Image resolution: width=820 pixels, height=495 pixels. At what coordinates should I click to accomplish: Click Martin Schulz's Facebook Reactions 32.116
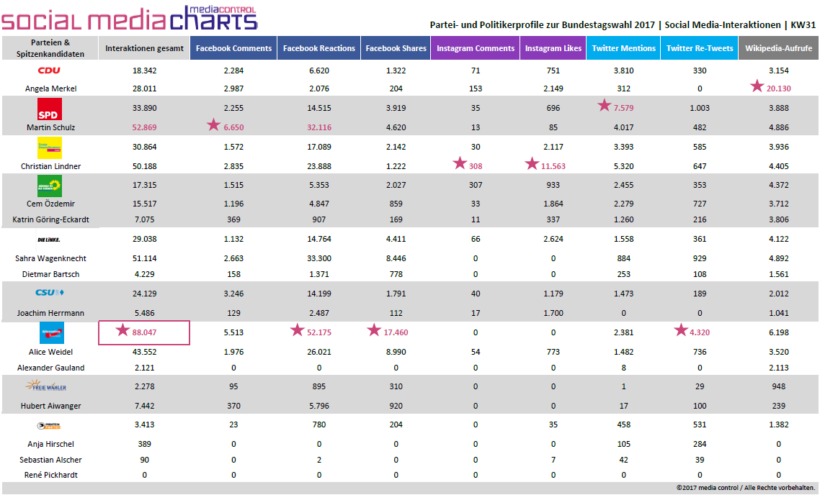[319, 127]
